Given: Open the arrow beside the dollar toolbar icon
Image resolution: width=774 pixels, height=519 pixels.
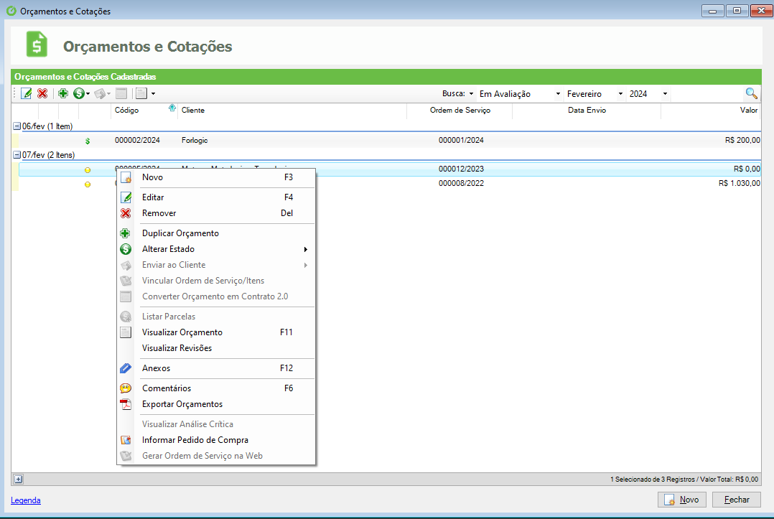Looking at the screenshot, I should pyautogui.click(x=88, y=94).
